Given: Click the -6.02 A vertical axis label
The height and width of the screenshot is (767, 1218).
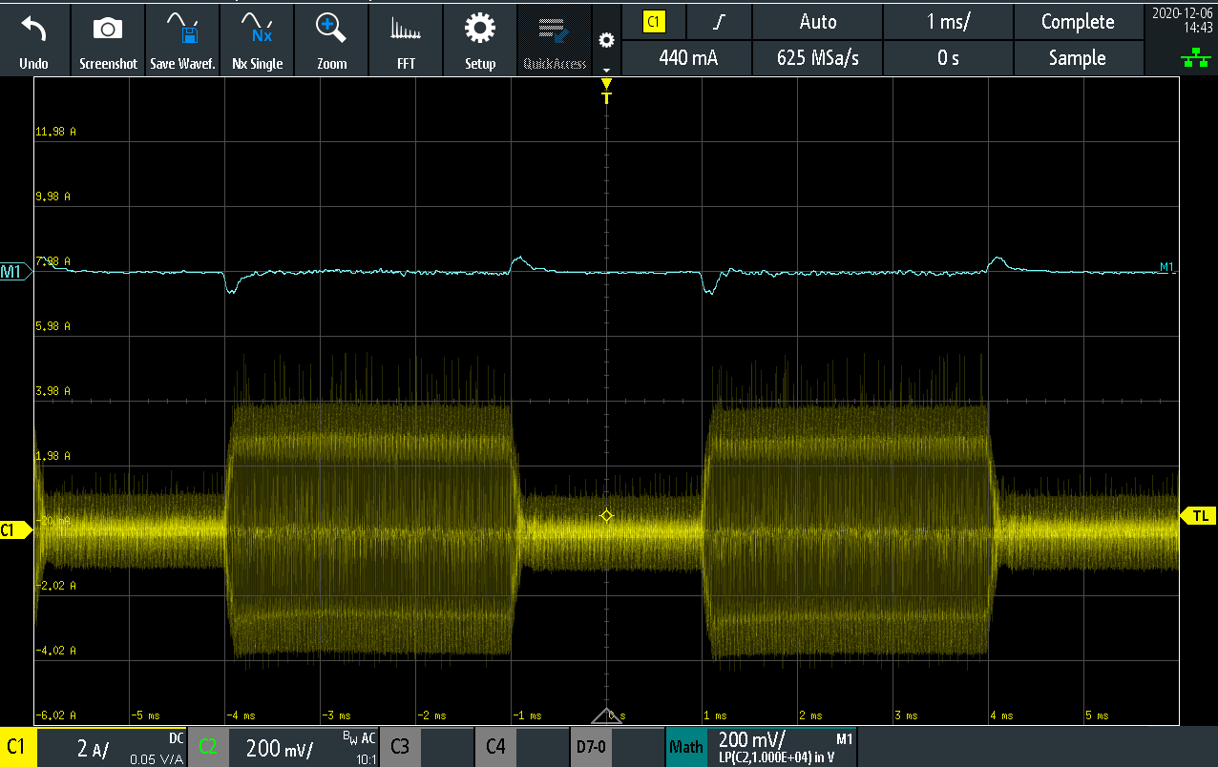Looking at the screenshot, I should tap(54, 715).
